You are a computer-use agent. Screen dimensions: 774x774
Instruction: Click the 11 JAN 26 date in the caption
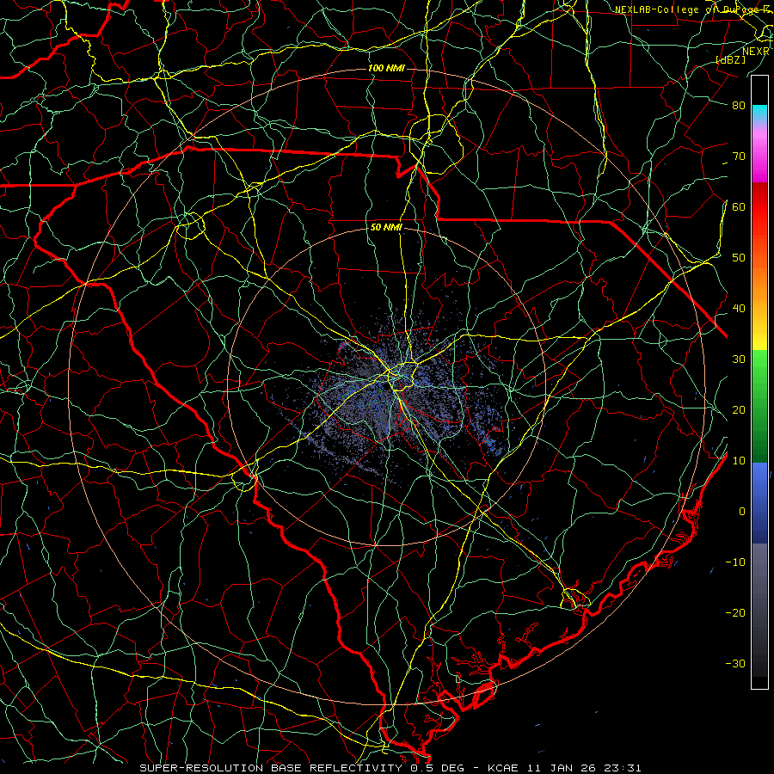coord(561,768)
